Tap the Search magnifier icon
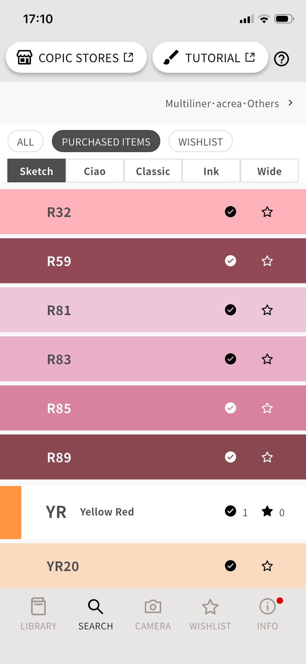Screen dimensions: 306x664 click(x=95, y=606)
